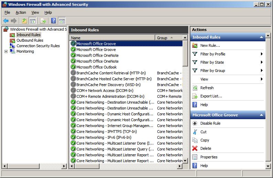Open the View menu in menu bar

click(x=35, y=12)
